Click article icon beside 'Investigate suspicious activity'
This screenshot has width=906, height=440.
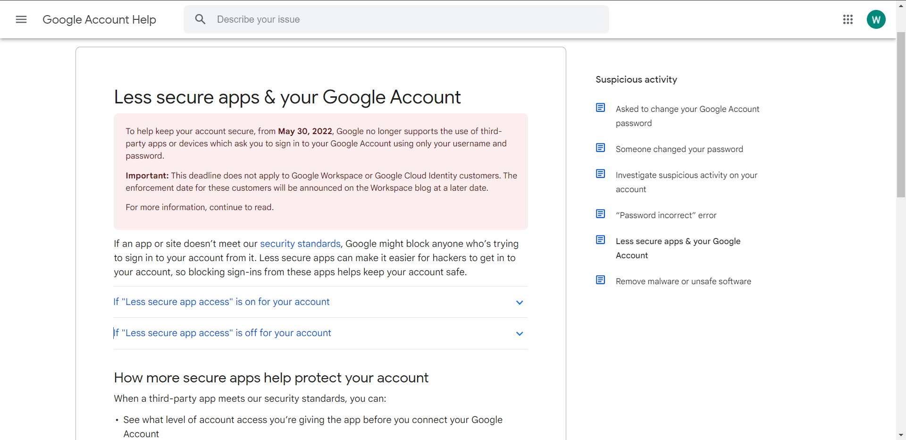click(601, 174)
